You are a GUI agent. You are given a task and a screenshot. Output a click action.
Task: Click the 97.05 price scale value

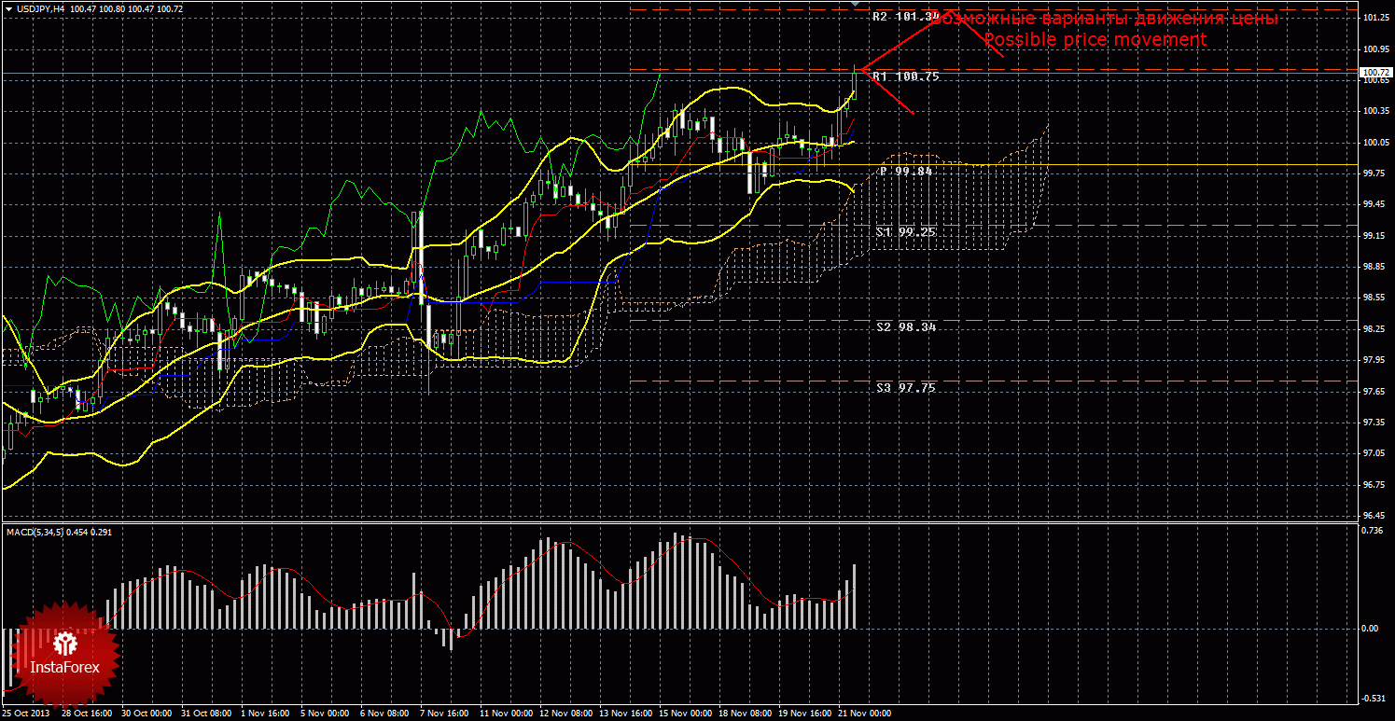pos(1373,453)
